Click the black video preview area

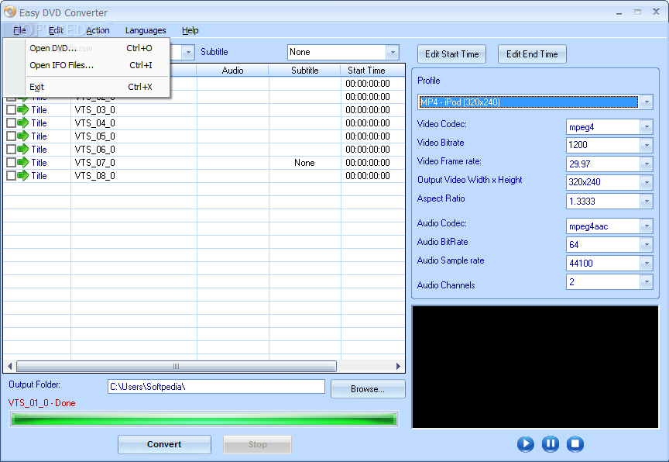pyautogui.click(x=535, y=367)
